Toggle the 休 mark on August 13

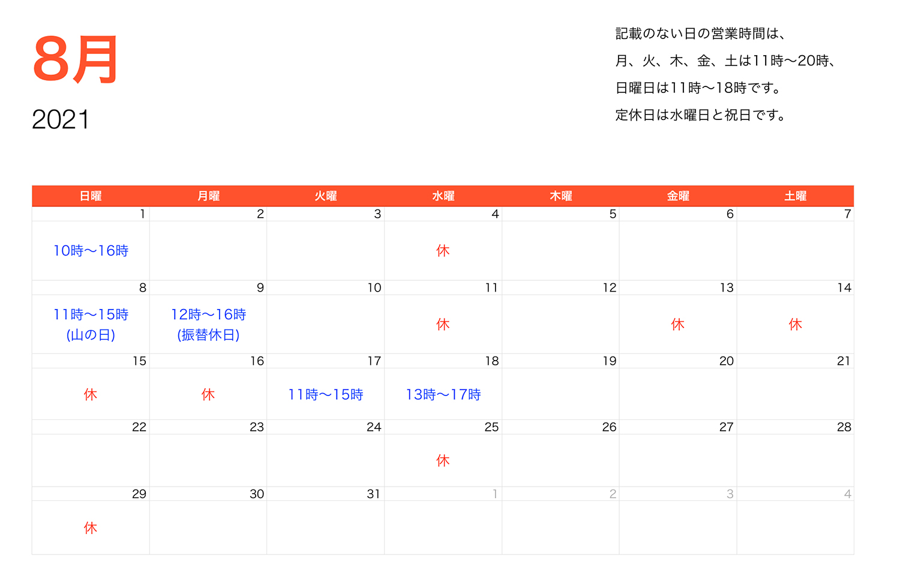(x=677, y=324)
